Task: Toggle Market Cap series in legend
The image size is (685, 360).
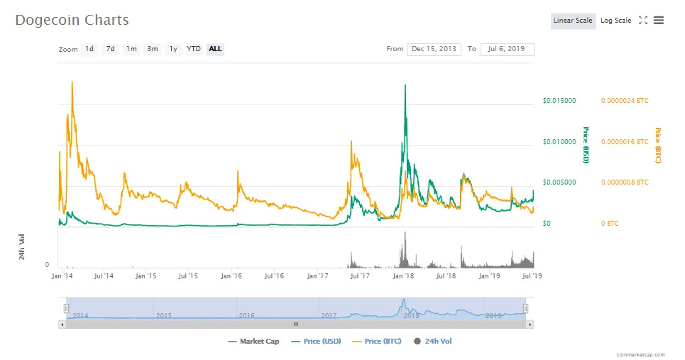Action: click(253, 342)
